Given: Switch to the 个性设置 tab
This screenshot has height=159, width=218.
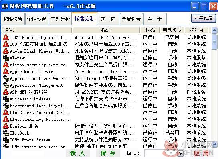Looking at the screenshot, I should [x=37, y=19].
